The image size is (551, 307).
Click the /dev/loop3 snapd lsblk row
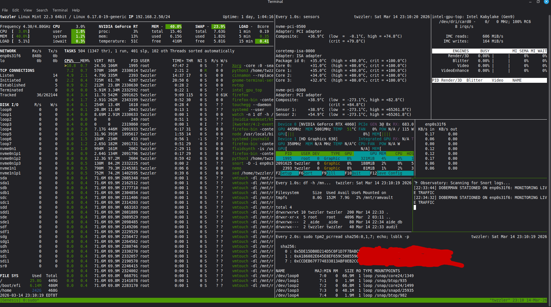[345, 290]
